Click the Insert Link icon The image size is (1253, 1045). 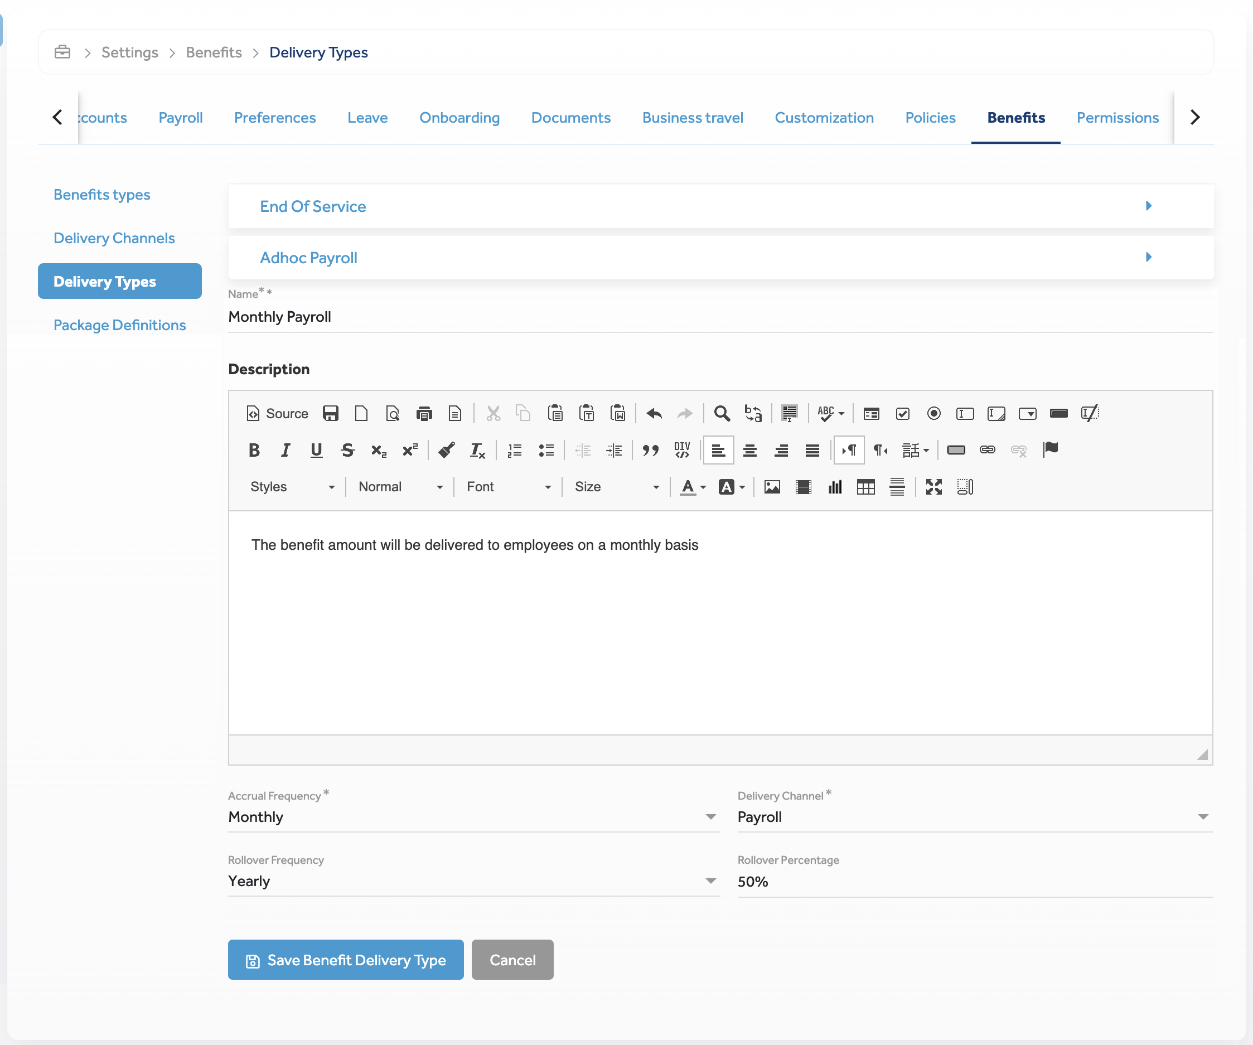tap(988, 451)
